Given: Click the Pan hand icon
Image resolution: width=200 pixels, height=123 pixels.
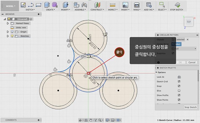Looking at the screenshot, I should pos(91,120).
